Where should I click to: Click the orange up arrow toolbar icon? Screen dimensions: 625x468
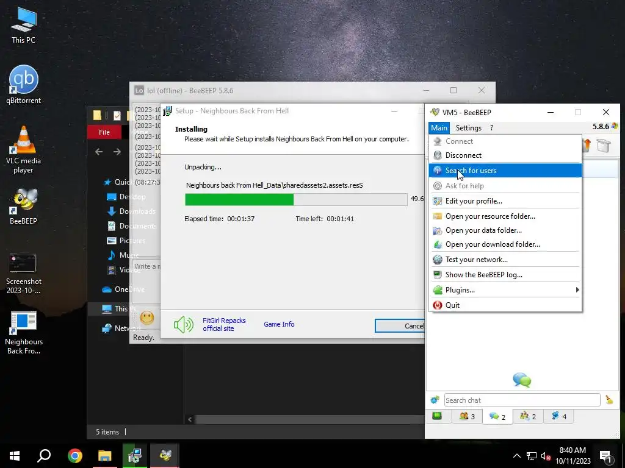pos(587,145)
